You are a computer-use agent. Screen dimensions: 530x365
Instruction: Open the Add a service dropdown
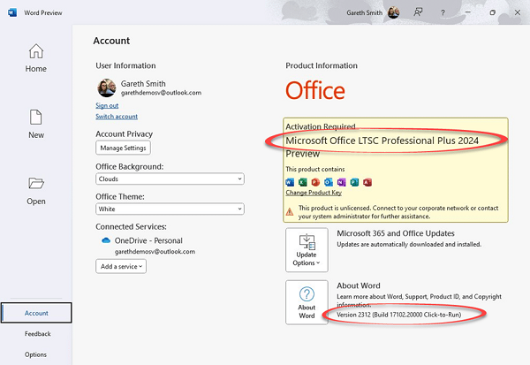point(121,267)
